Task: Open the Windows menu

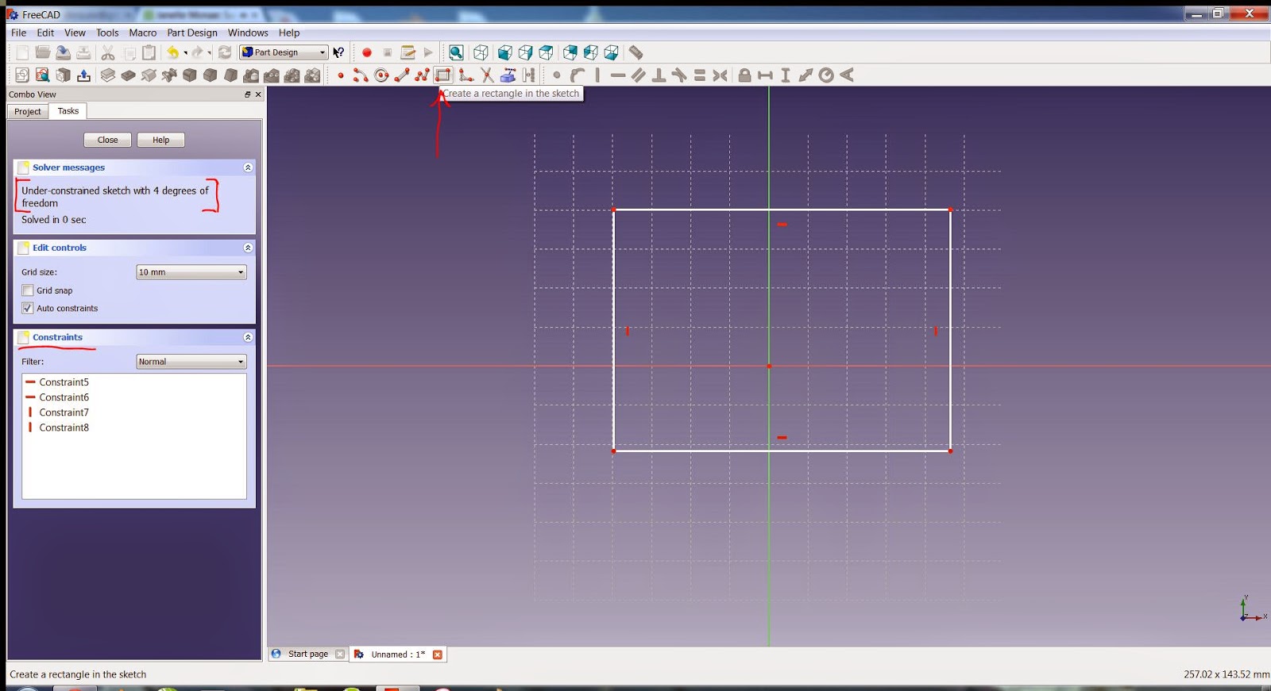Action: pyautogui.click(x=248, y=33)
